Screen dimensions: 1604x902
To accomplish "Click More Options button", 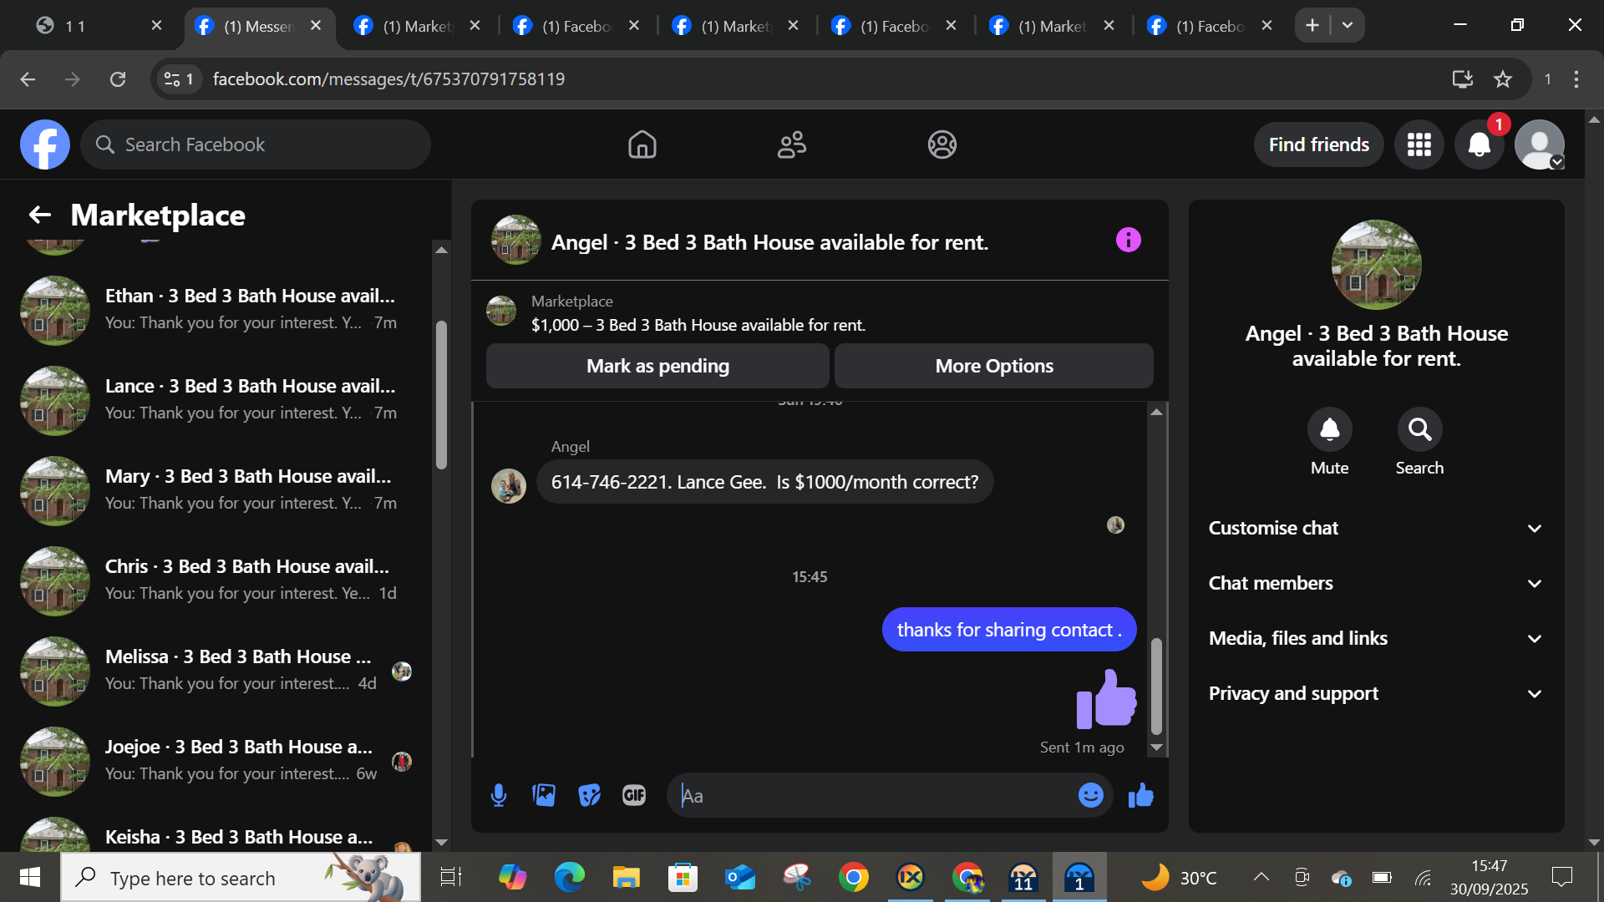I will pos(994,366).
